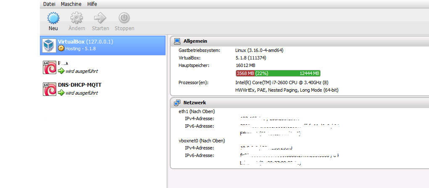Click the Stoppen power icon
Screen dimensions: 429x188
124,18
